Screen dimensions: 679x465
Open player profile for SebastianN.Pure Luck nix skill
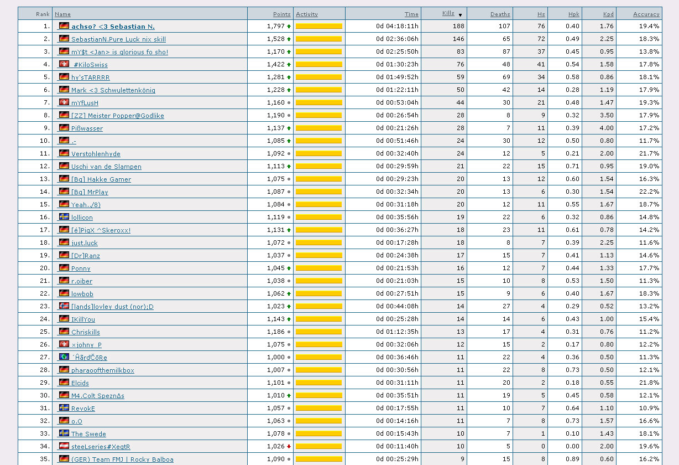[x=118, y=39]
